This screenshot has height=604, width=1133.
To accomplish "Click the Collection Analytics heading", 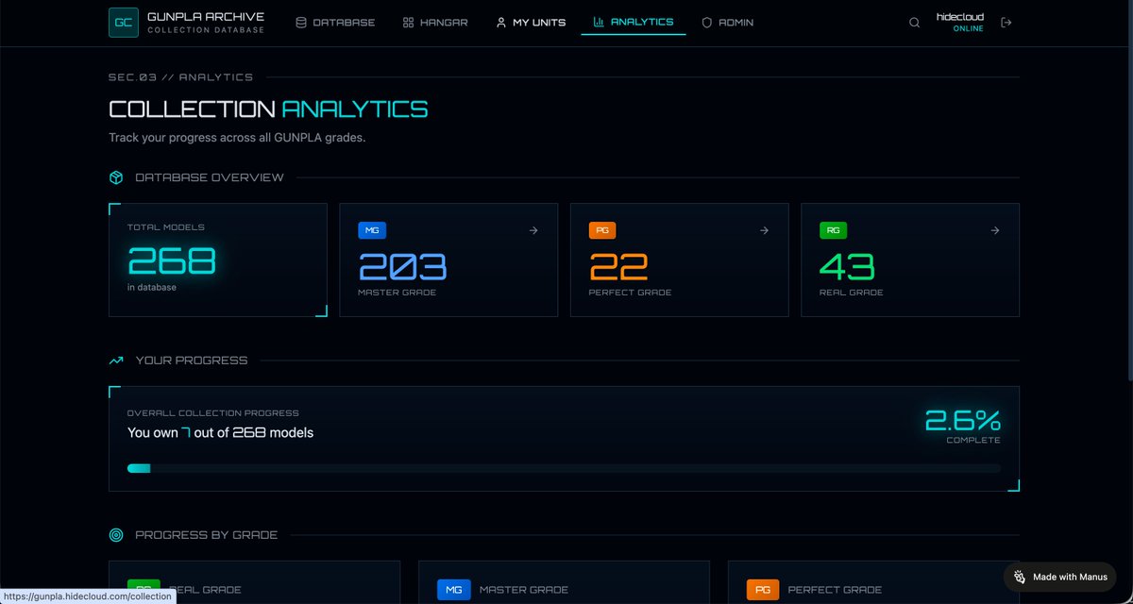I will (268, 109).
